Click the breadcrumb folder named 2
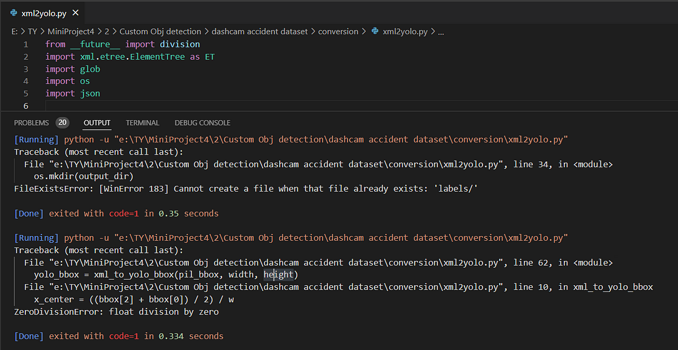678x350 pixels. coord(107,32)
